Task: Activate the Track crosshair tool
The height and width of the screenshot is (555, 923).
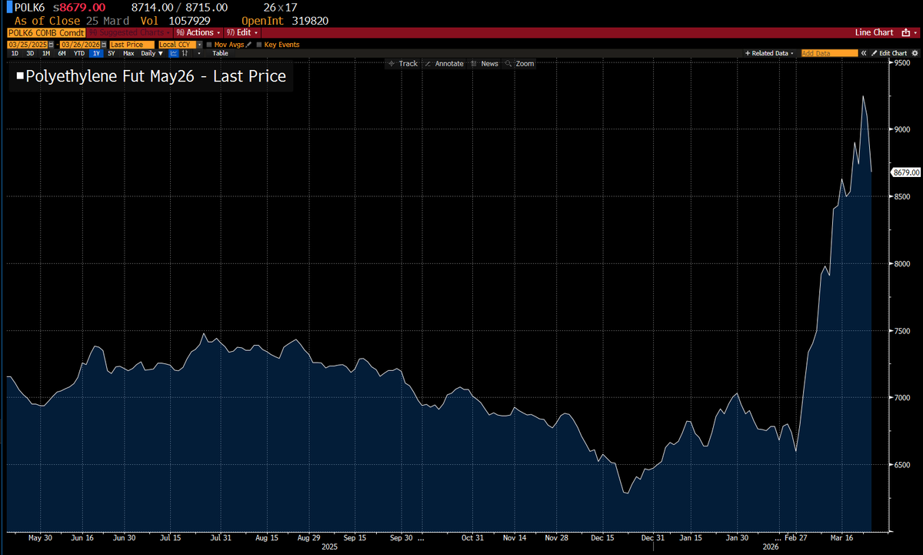Action: pos(403,63)
